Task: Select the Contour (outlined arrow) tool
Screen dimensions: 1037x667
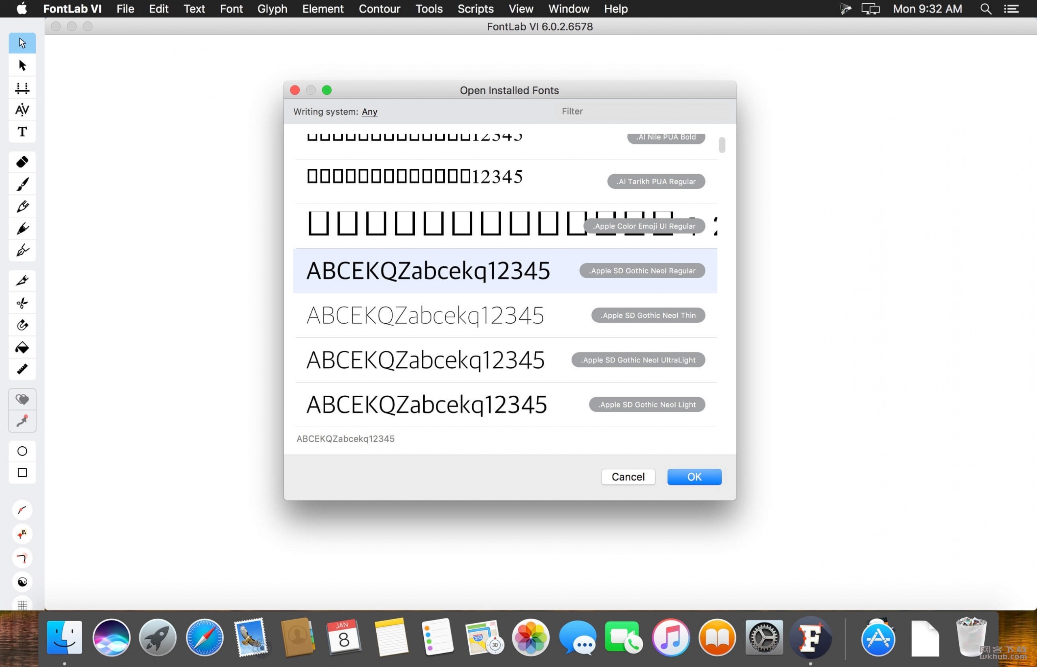Action: pos(22,43)
